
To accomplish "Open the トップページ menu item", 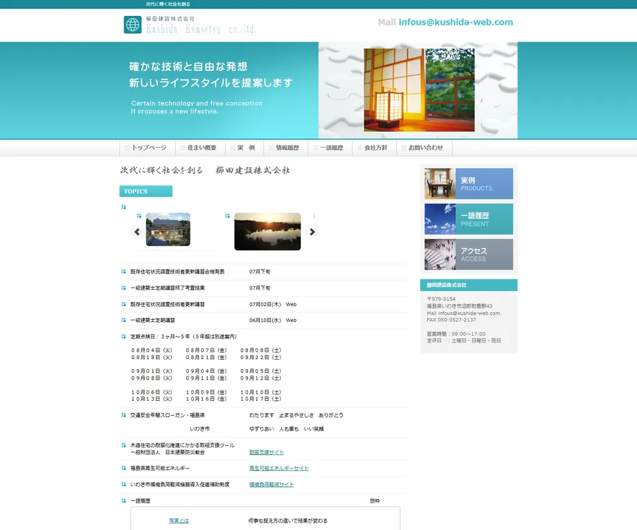I will point(148,148).
